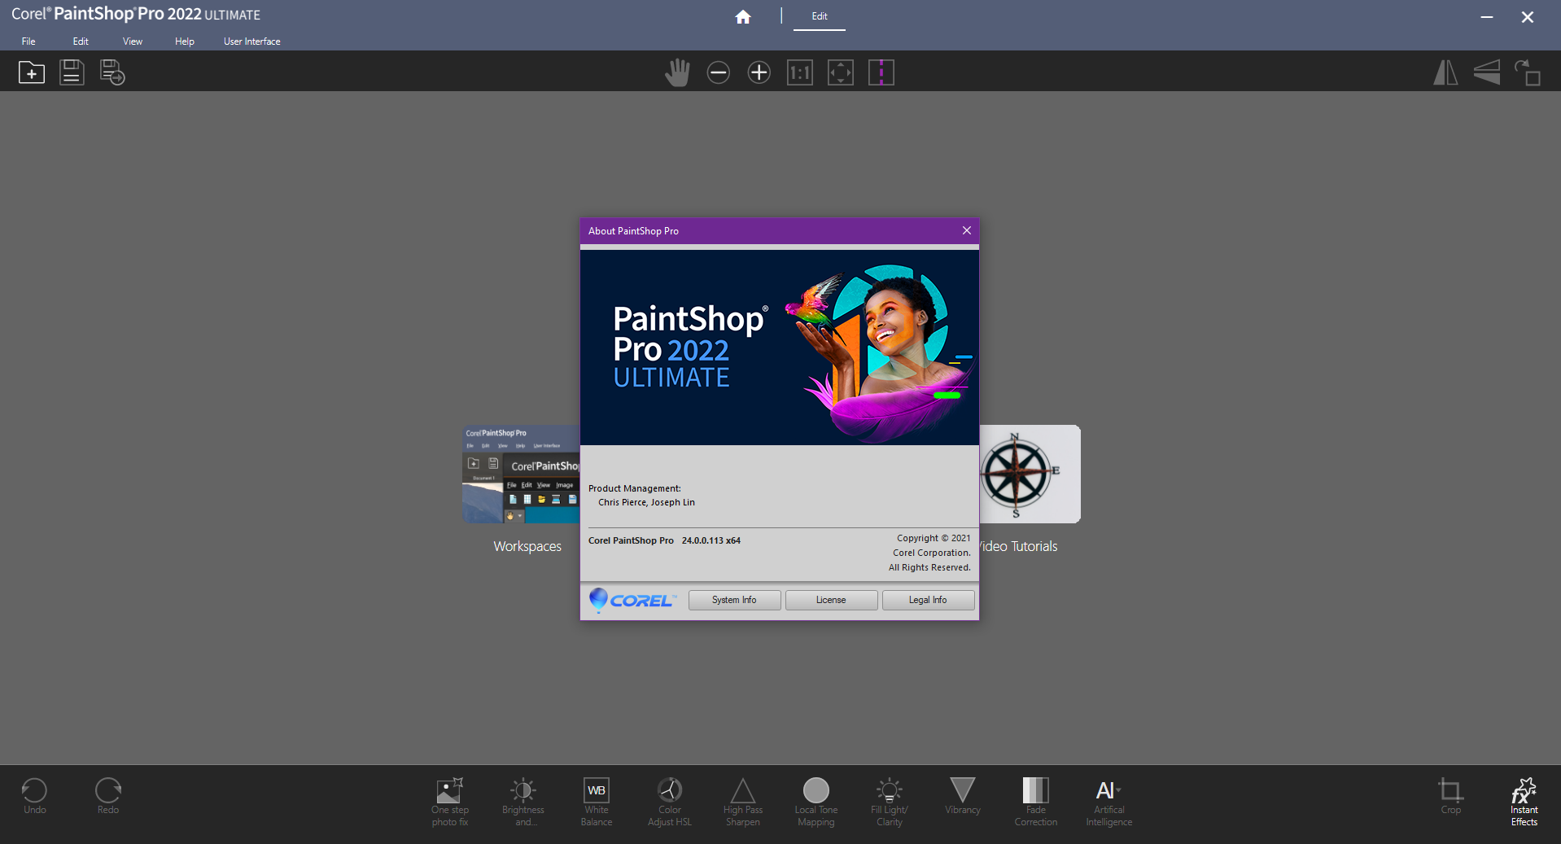This screenshot has height=844, width=1561.
Task: Click the System Info button
Action: tap(734, 600)
